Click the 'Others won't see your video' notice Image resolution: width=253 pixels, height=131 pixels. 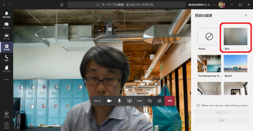[x=225, y=106]
